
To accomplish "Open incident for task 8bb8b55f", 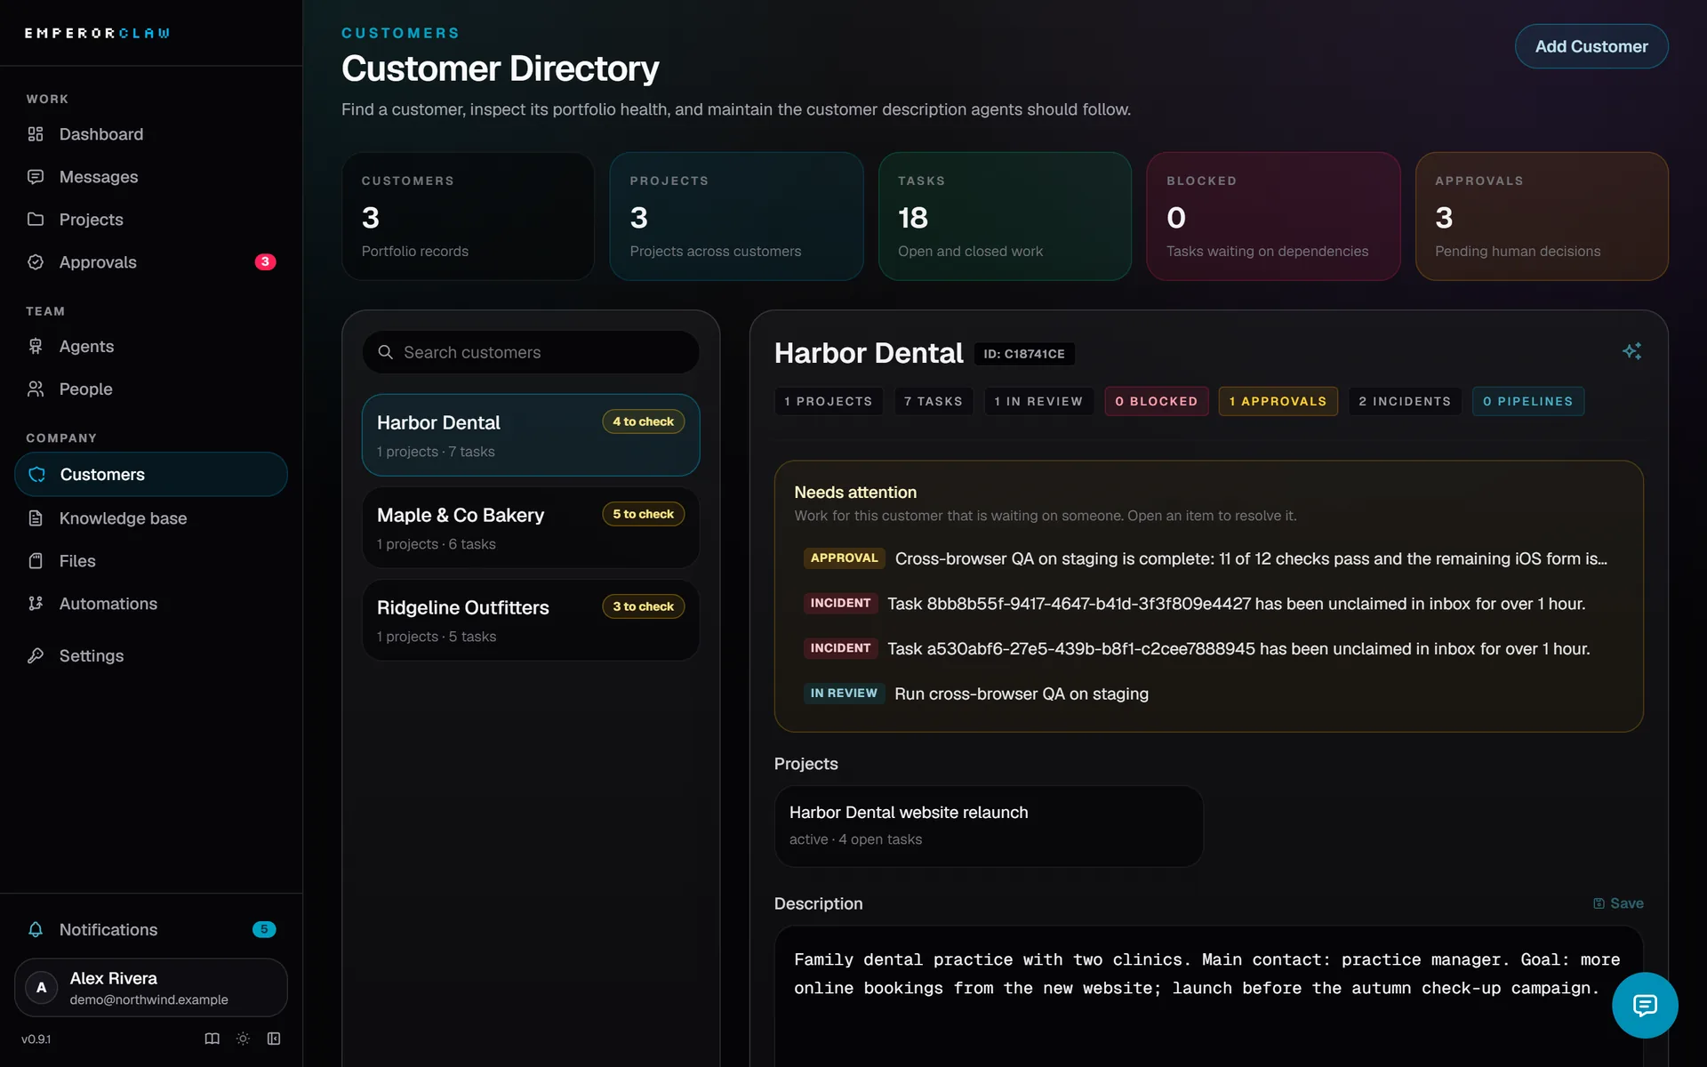I will (x=1208, y=604).
